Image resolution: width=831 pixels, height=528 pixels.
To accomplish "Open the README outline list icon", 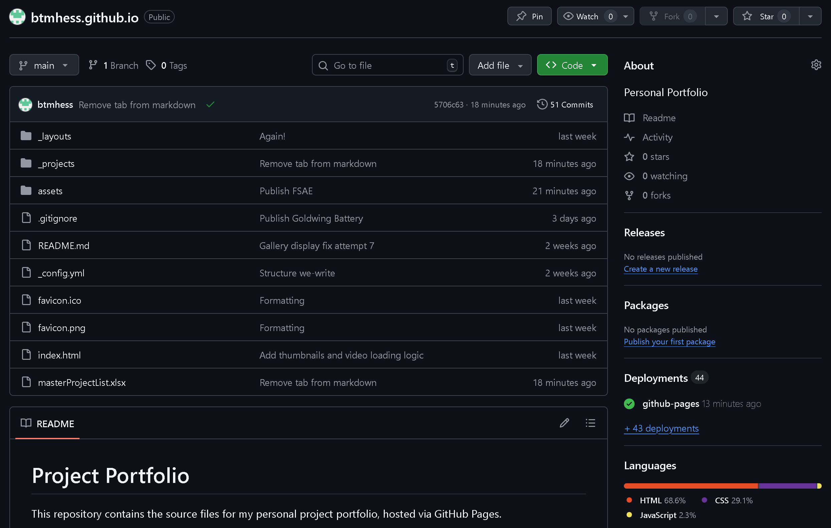I will tap(590, 423).
